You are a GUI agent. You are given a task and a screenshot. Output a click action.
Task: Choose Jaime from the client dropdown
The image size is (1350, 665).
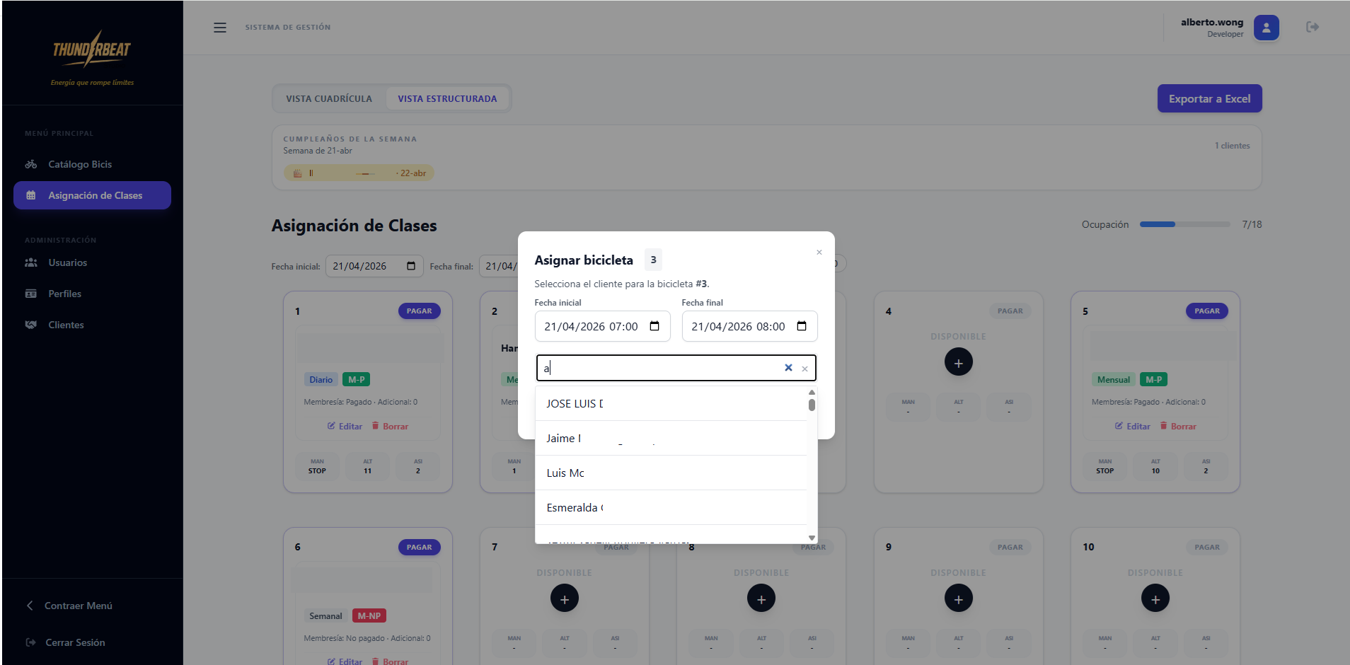click(671, 439)
